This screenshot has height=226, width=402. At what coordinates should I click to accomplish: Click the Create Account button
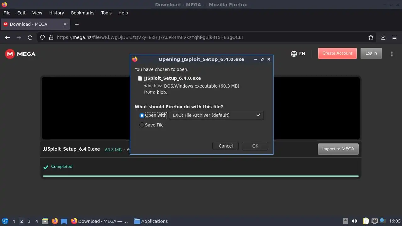coord(337,53)
